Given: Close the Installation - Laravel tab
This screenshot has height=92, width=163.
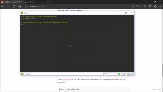Looking at the screenshot, I should tap(22, 2).
